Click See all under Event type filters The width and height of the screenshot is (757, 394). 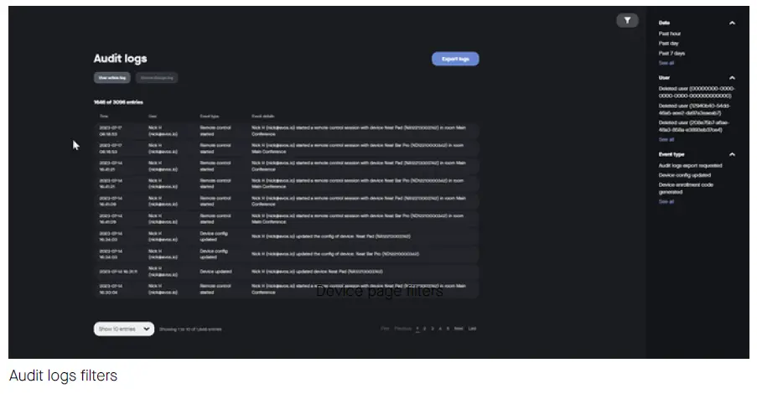click(x=666, y=201)
